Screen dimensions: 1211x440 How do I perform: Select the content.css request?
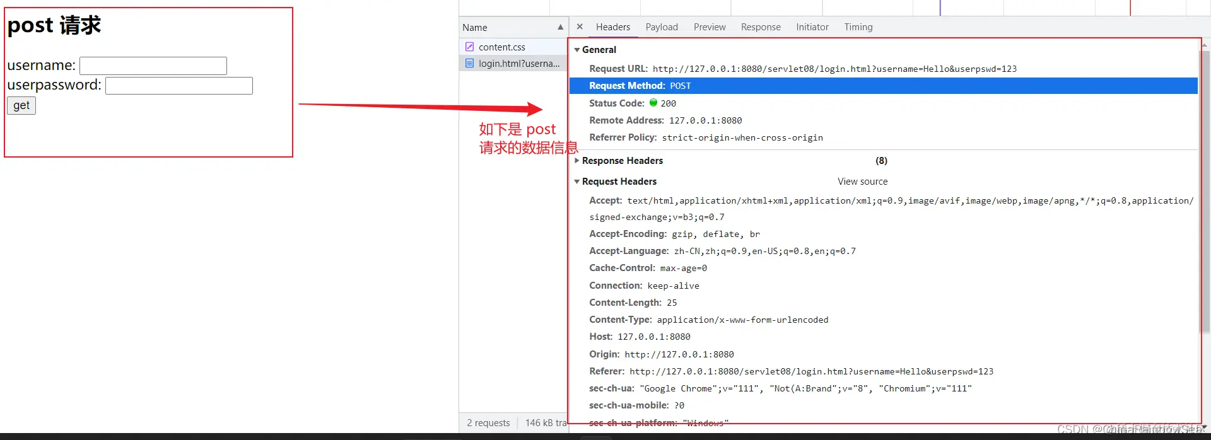pos(513,47)
